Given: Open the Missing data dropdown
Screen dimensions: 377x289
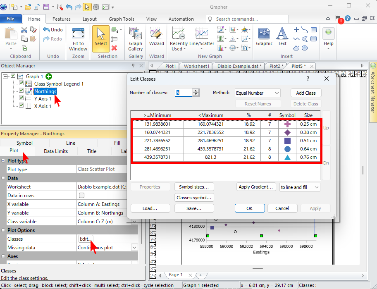Looking at the screenshot, I should [134, 248].
